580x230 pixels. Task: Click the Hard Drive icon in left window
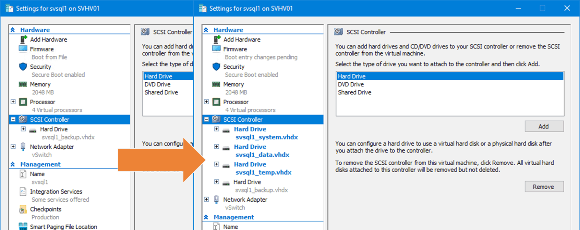pos(33,130)
